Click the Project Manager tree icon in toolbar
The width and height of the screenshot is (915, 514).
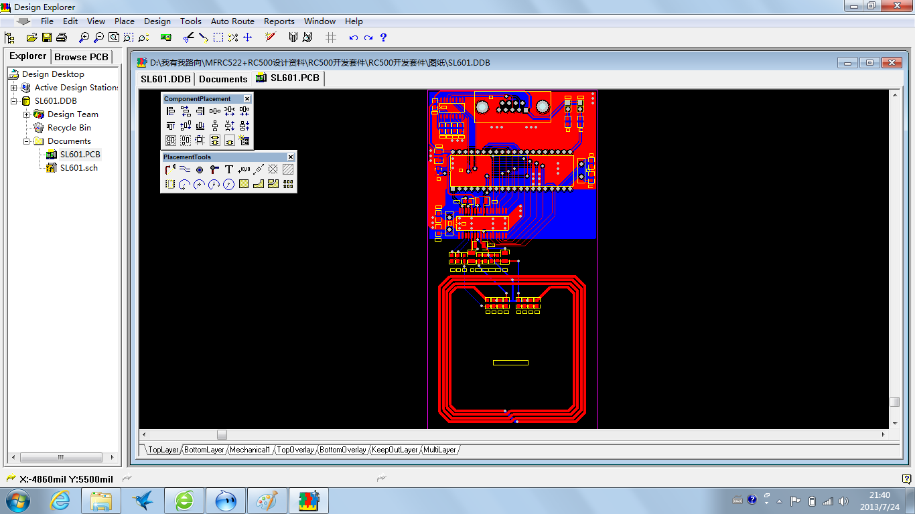10,37
